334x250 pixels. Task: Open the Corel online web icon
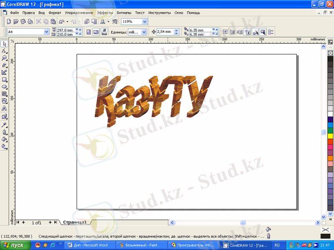pos(115,22)
